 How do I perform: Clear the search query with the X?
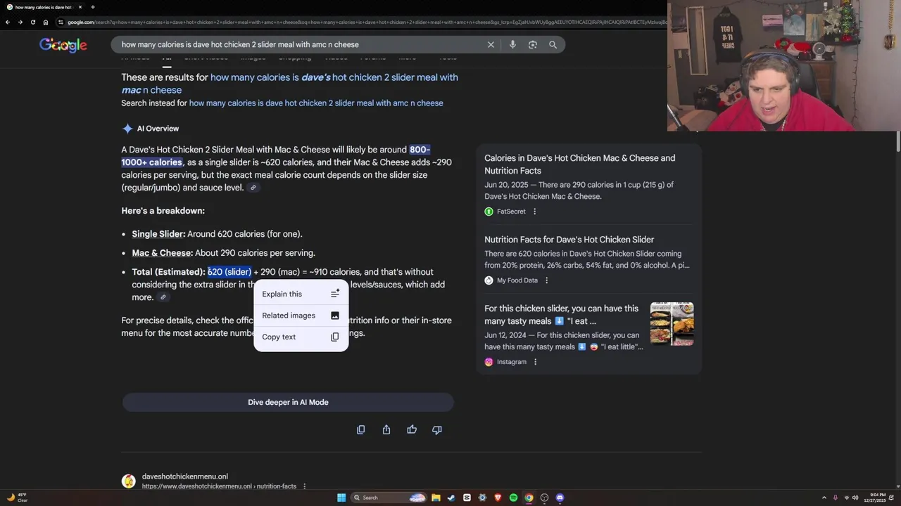[491, 44]
